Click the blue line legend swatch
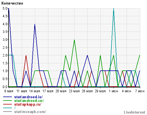 click(8, 97)
